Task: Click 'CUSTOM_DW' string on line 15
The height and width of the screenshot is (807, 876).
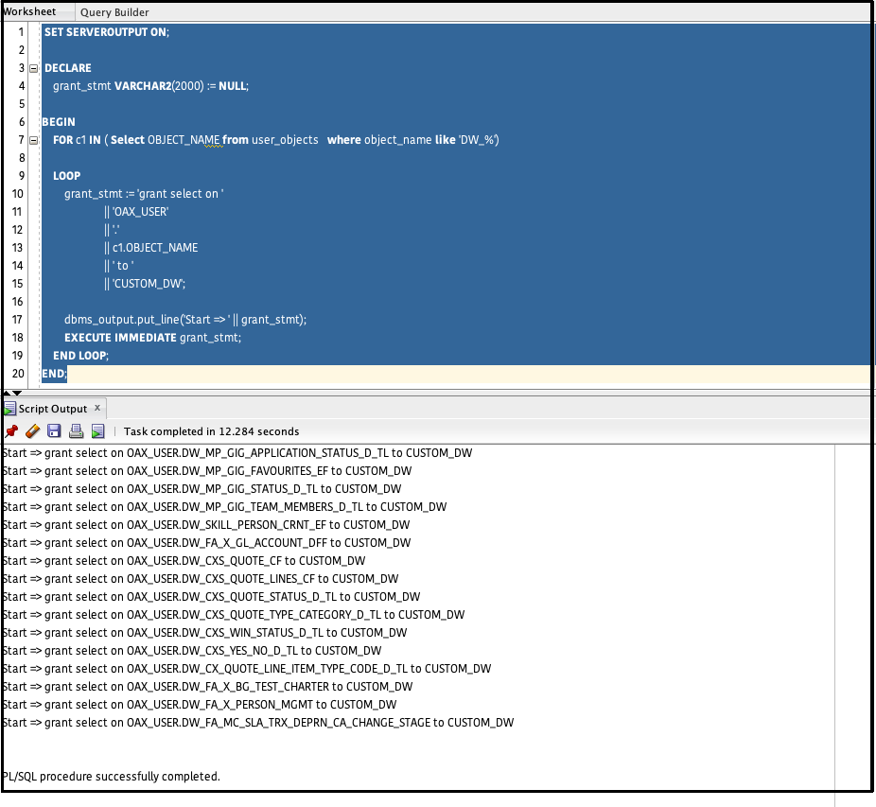Action: coord(149,283)
